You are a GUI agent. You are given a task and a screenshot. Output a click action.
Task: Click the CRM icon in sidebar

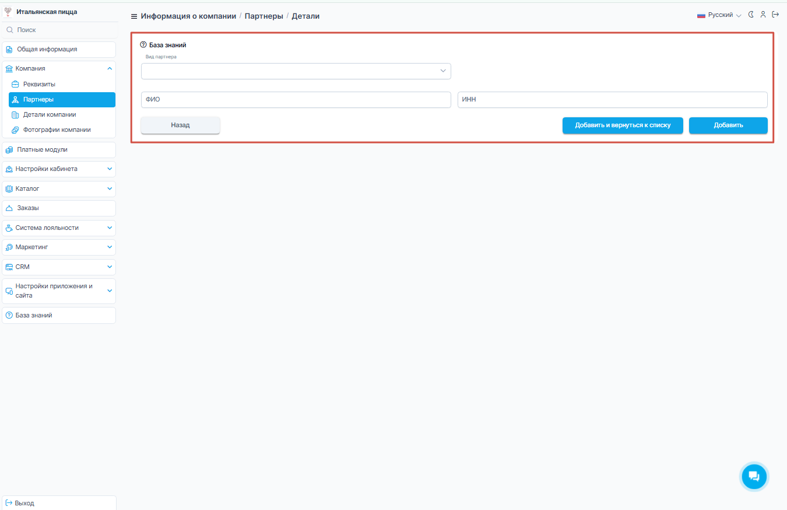point(9,267)
